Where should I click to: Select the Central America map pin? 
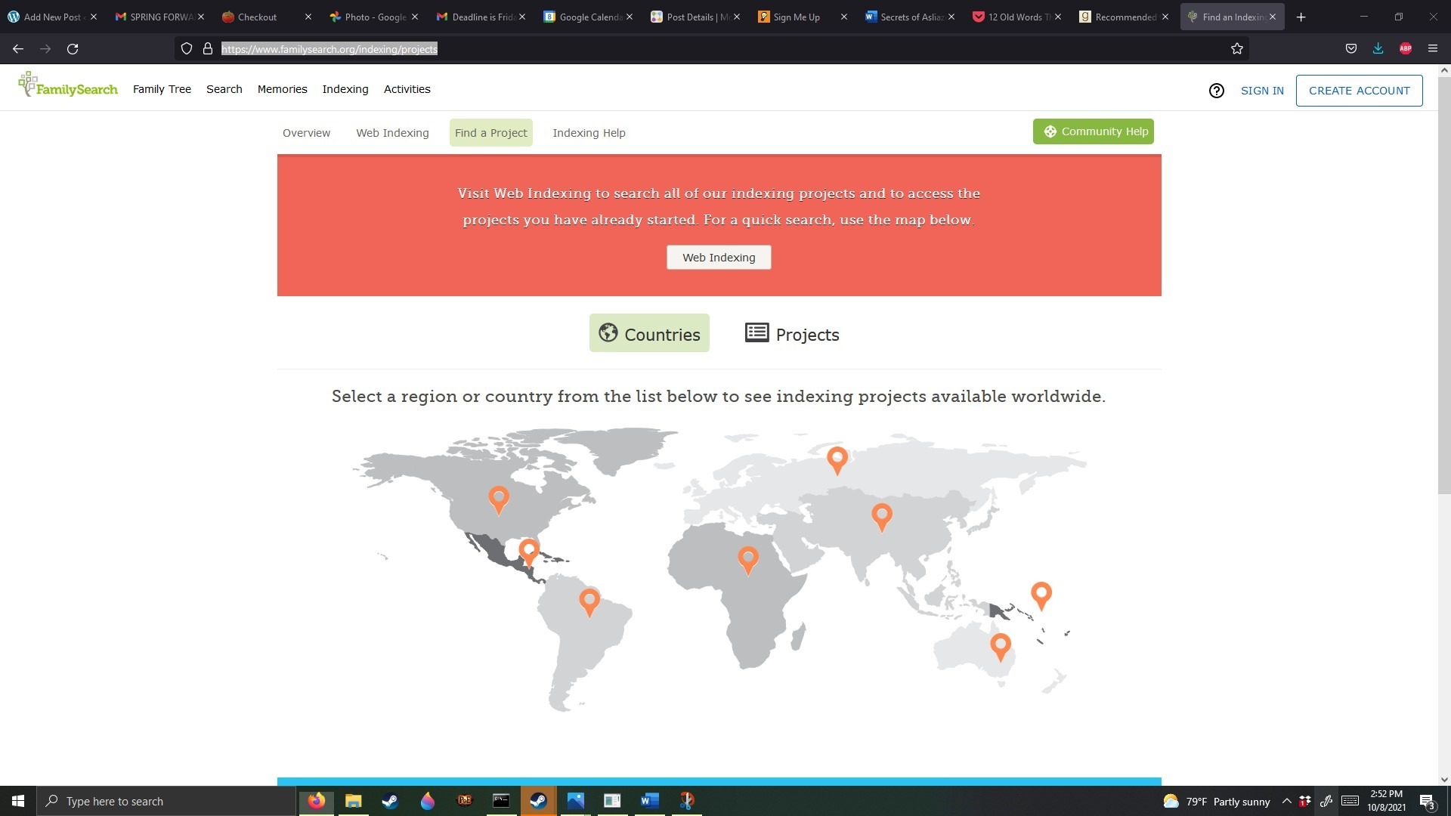pyautogui.click(x=529, y=552)
